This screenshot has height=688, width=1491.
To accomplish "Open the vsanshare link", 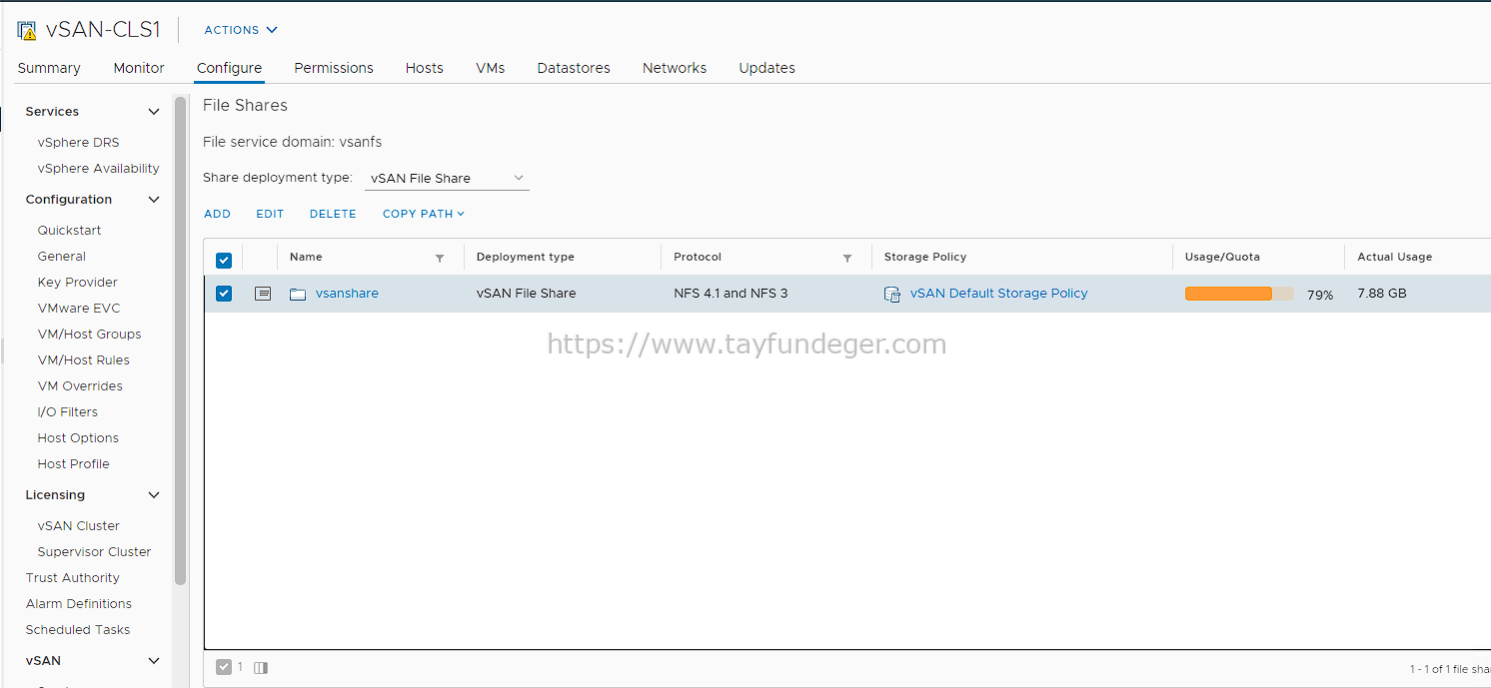I will [347, 294].
